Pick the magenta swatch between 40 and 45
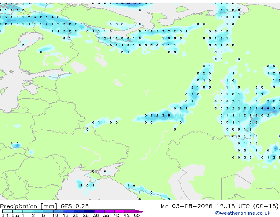Viewport: 280px width, 217px height. point(120,211)
